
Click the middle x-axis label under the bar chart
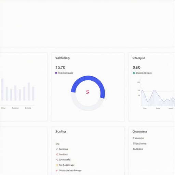coord(15,108)
